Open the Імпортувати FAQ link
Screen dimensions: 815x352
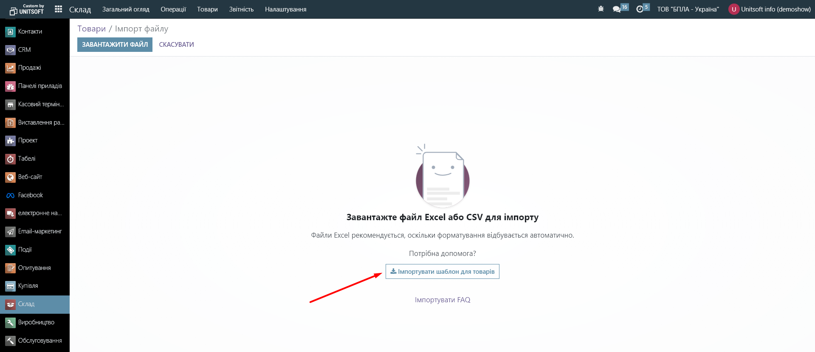click(443, 300)
